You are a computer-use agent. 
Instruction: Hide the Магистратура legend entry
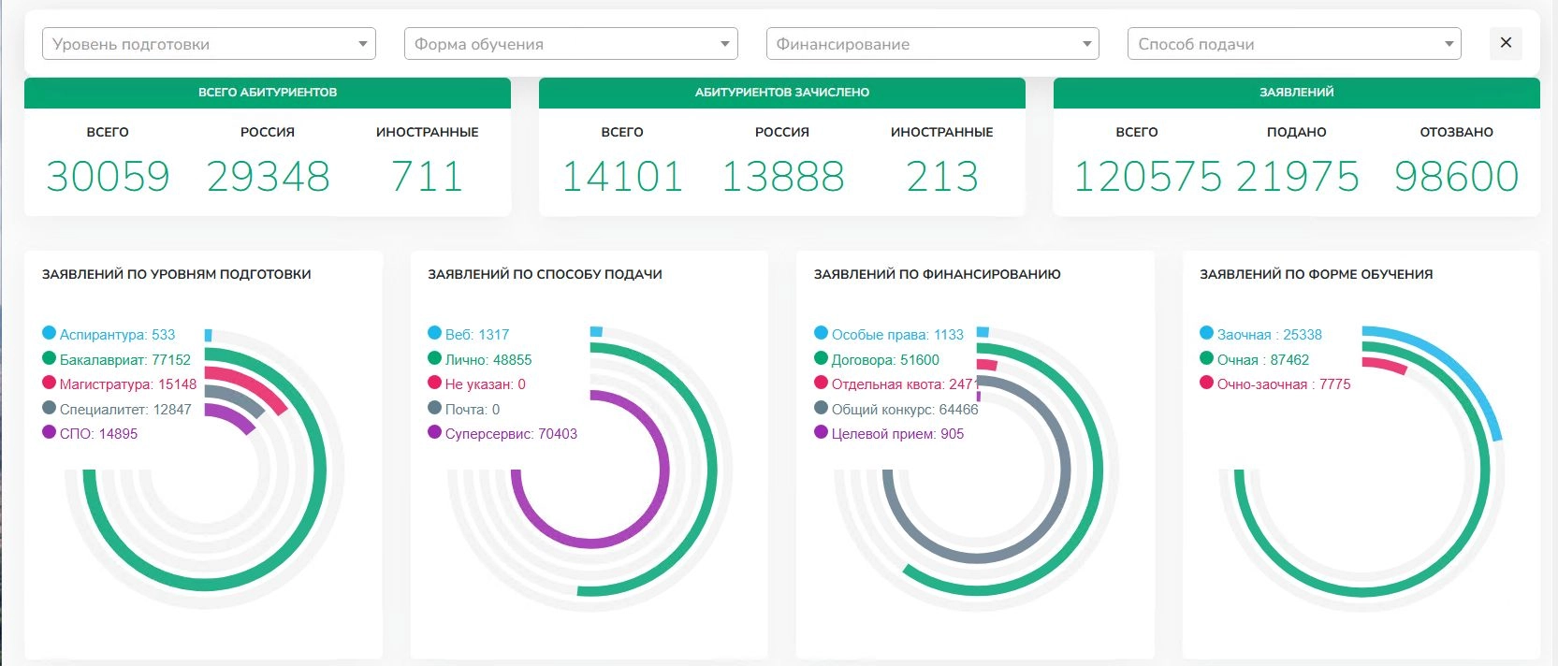127,384
